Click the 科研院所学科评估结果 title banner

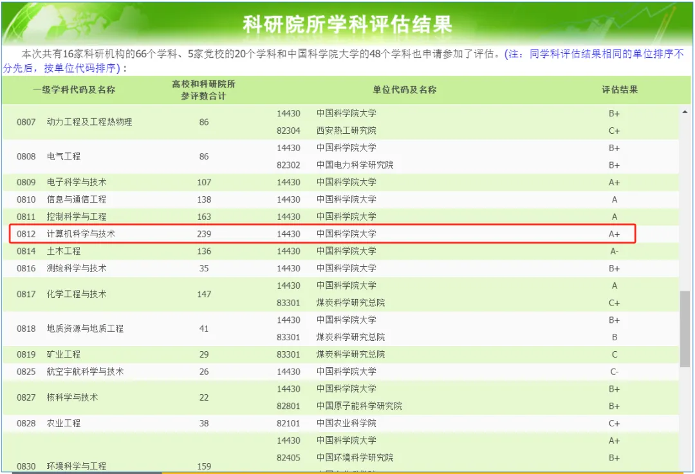[x=347, y=24]
